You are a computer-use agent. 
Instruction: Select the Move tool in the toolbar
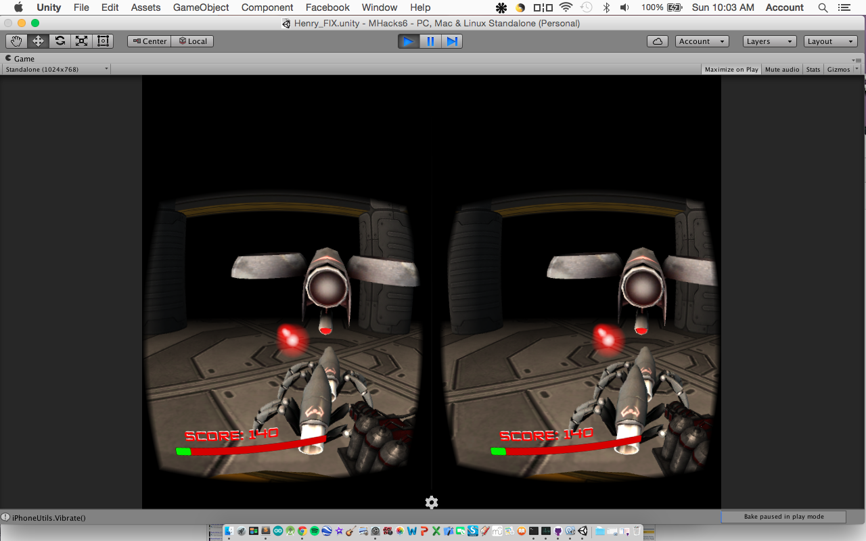click(38, 41)
